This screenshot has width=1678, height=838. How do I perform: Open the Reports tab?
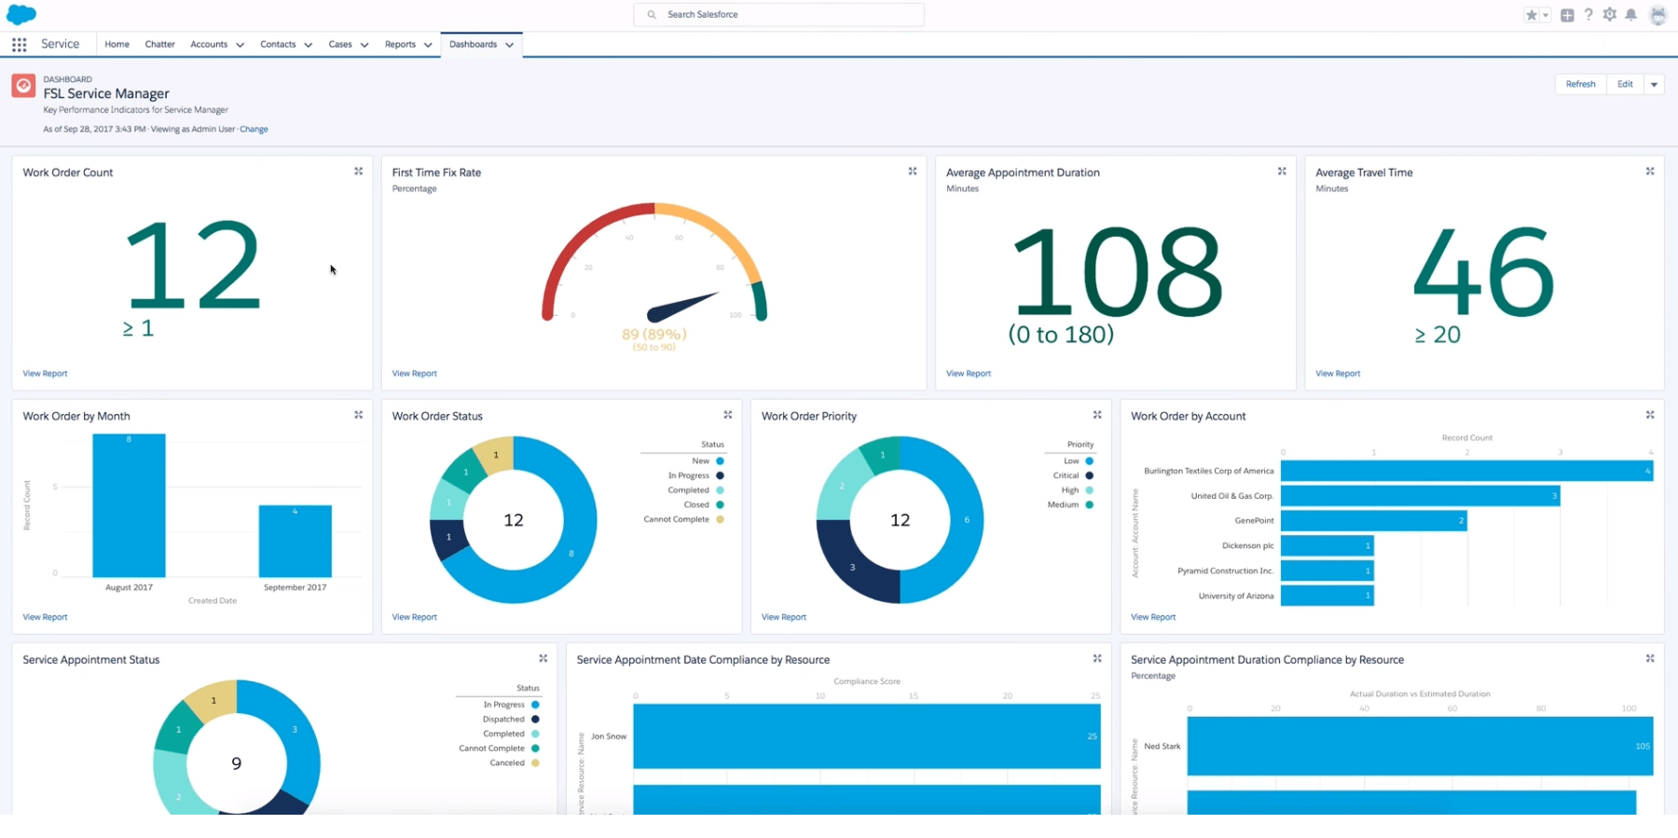(x=400, y=45)
